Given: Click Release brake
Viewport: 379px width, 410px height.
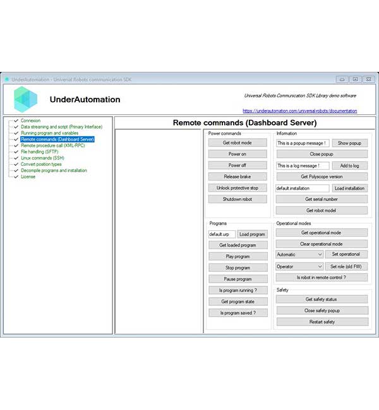Looking at the screenshot, I should pyautogui.click(x=238, y=177).
